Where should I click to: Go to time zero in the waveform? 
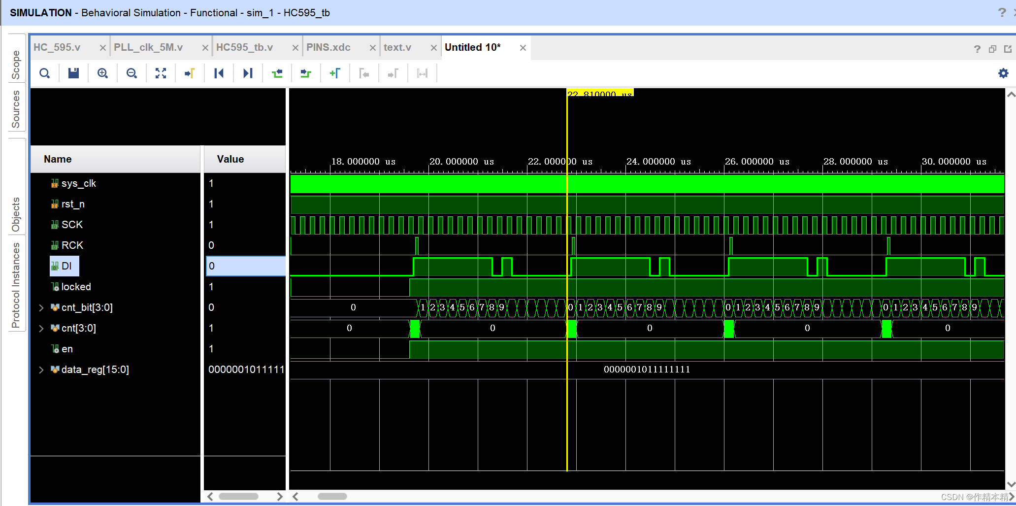[219, 73]
